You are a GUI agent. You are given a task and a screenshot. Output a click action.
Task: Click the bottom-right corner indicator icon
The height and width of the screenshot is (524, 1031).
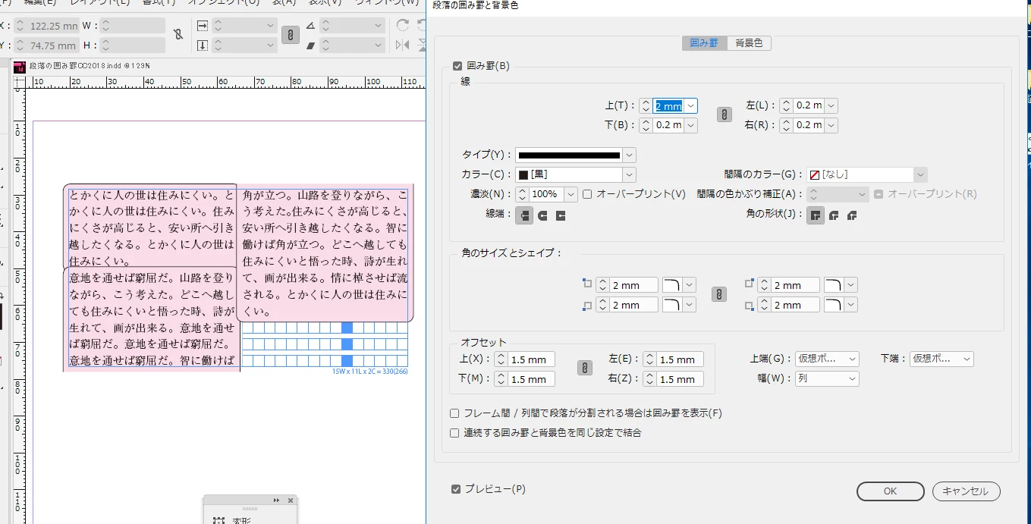(750, 306)
